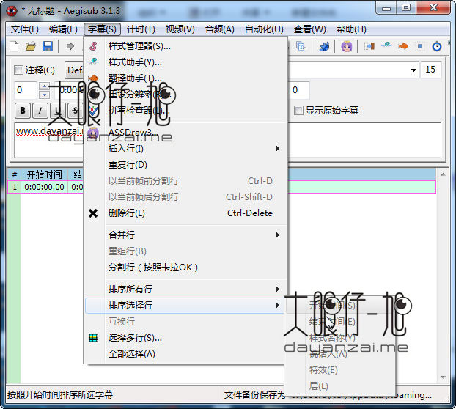Choose ASSDraw3 menu item
456x409 pixels.
[x=186, y=132]
